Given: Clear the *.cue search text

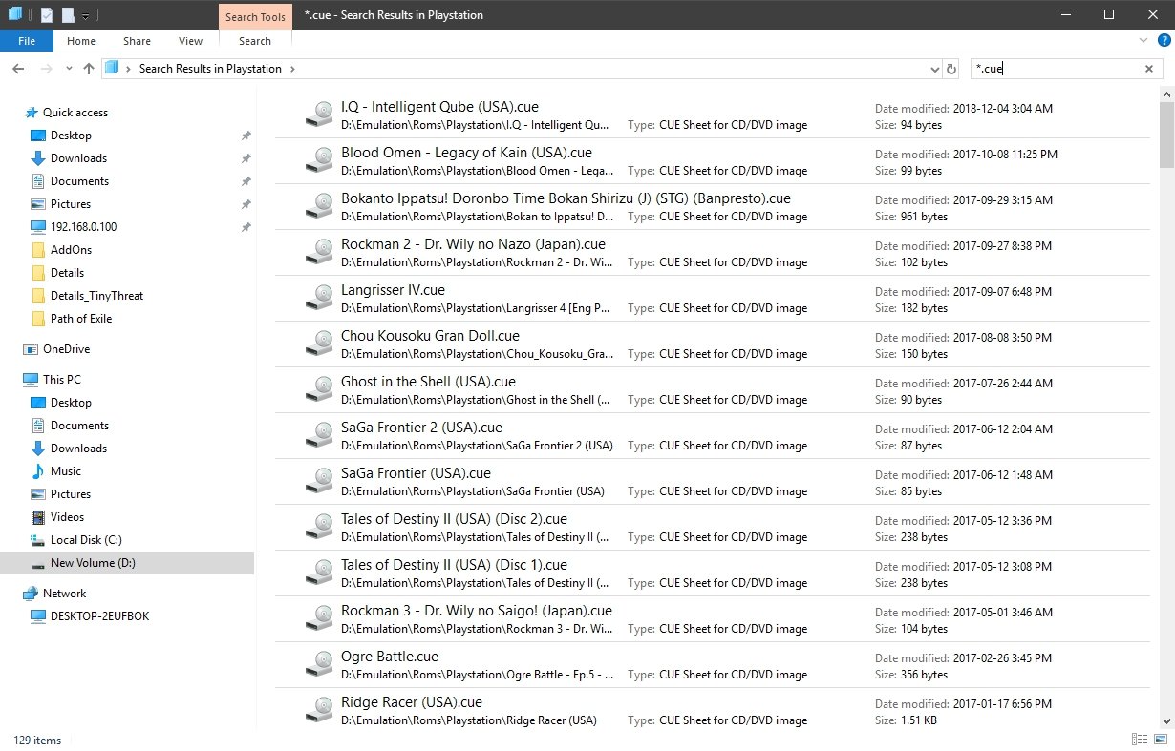Looking at the screenshot, I should tap(1149, 69).
